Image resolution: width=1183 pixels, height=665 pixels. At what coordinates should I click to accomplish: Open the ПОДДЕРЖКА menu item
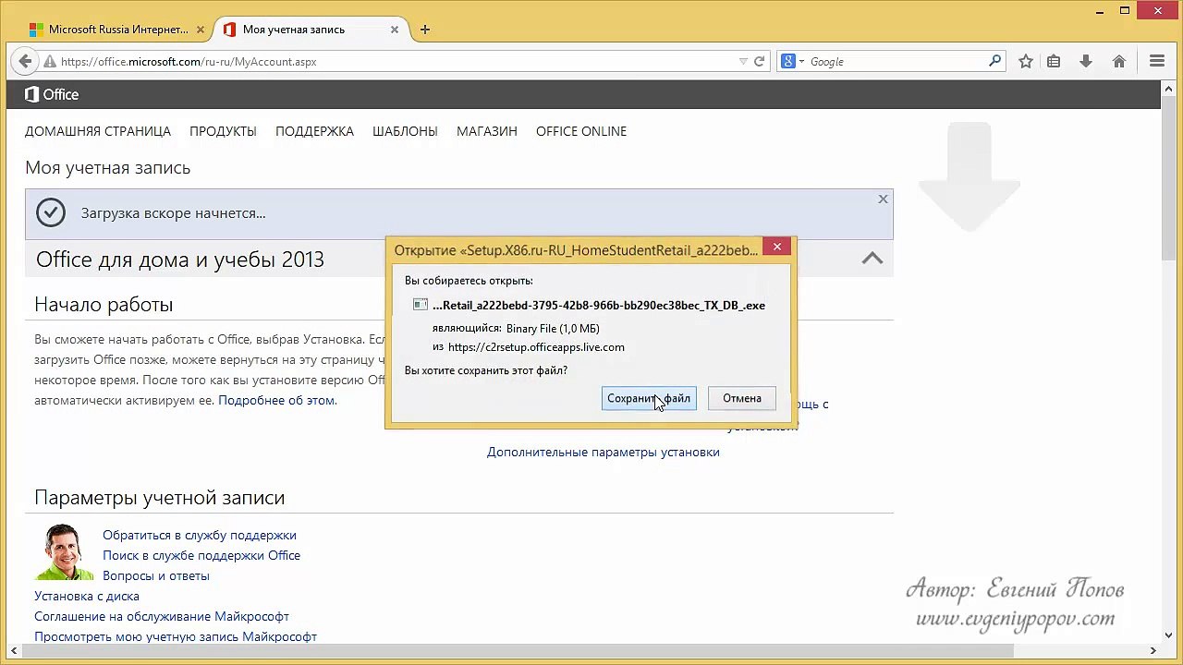coord(314,131)
